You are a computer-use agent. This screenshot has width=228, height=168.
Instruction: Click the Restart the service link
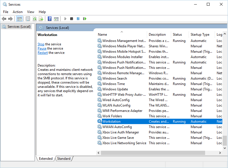tap(43, 53)
